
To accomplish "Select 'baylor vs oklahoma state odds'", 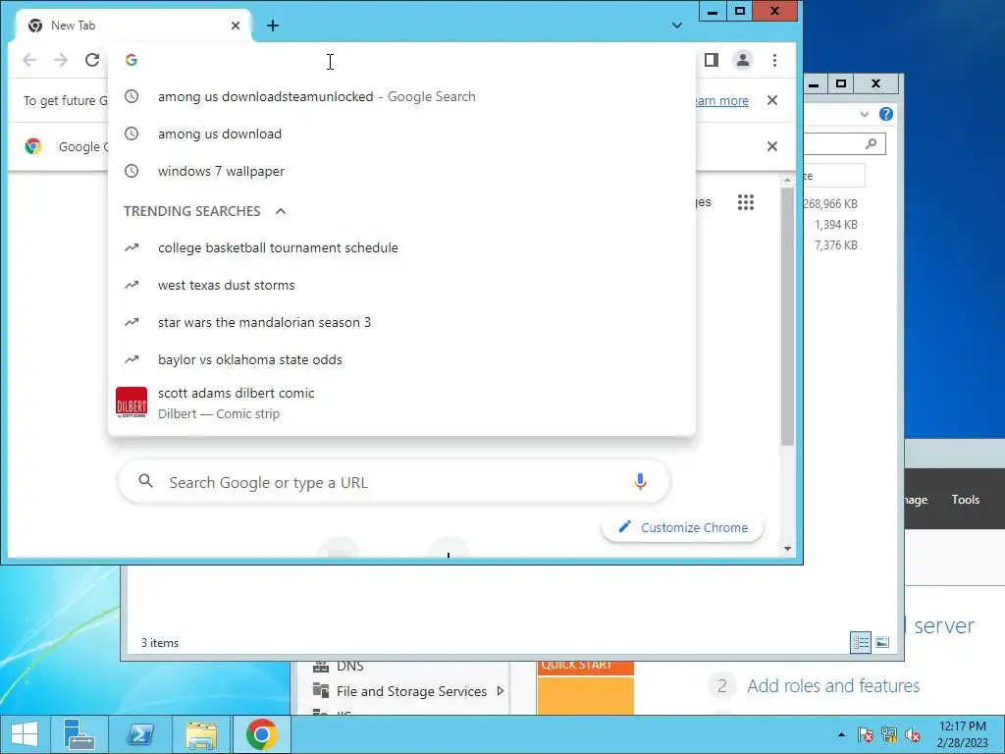I will click(401, 359).
